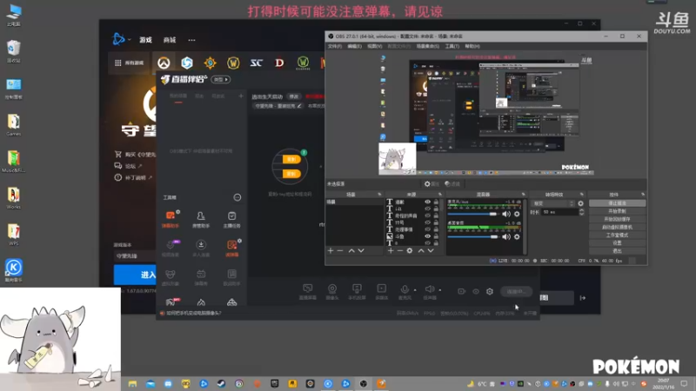Open Steam from the Windows taskbar
This screenshot has height=391, width=696.
tap(221, 383)
